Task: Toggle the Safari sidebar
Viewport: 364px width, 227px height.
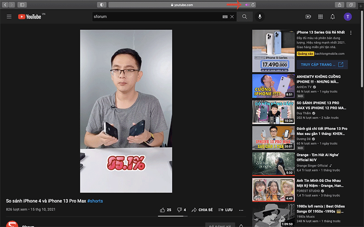Action: (x=22, y=5)
